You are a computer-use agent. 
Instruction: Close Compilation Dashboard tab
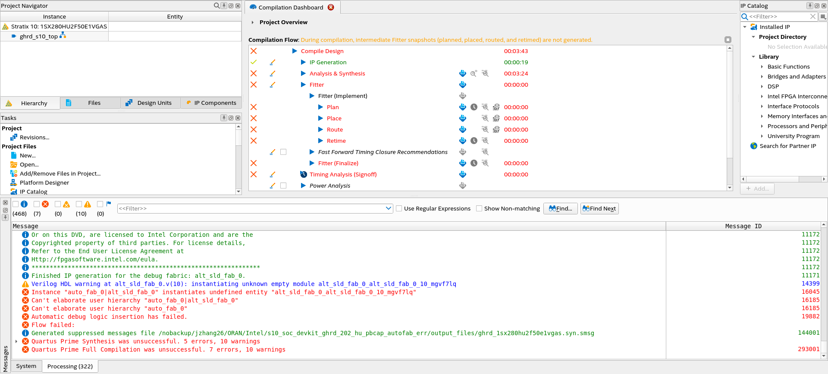(x=331, y=7)
